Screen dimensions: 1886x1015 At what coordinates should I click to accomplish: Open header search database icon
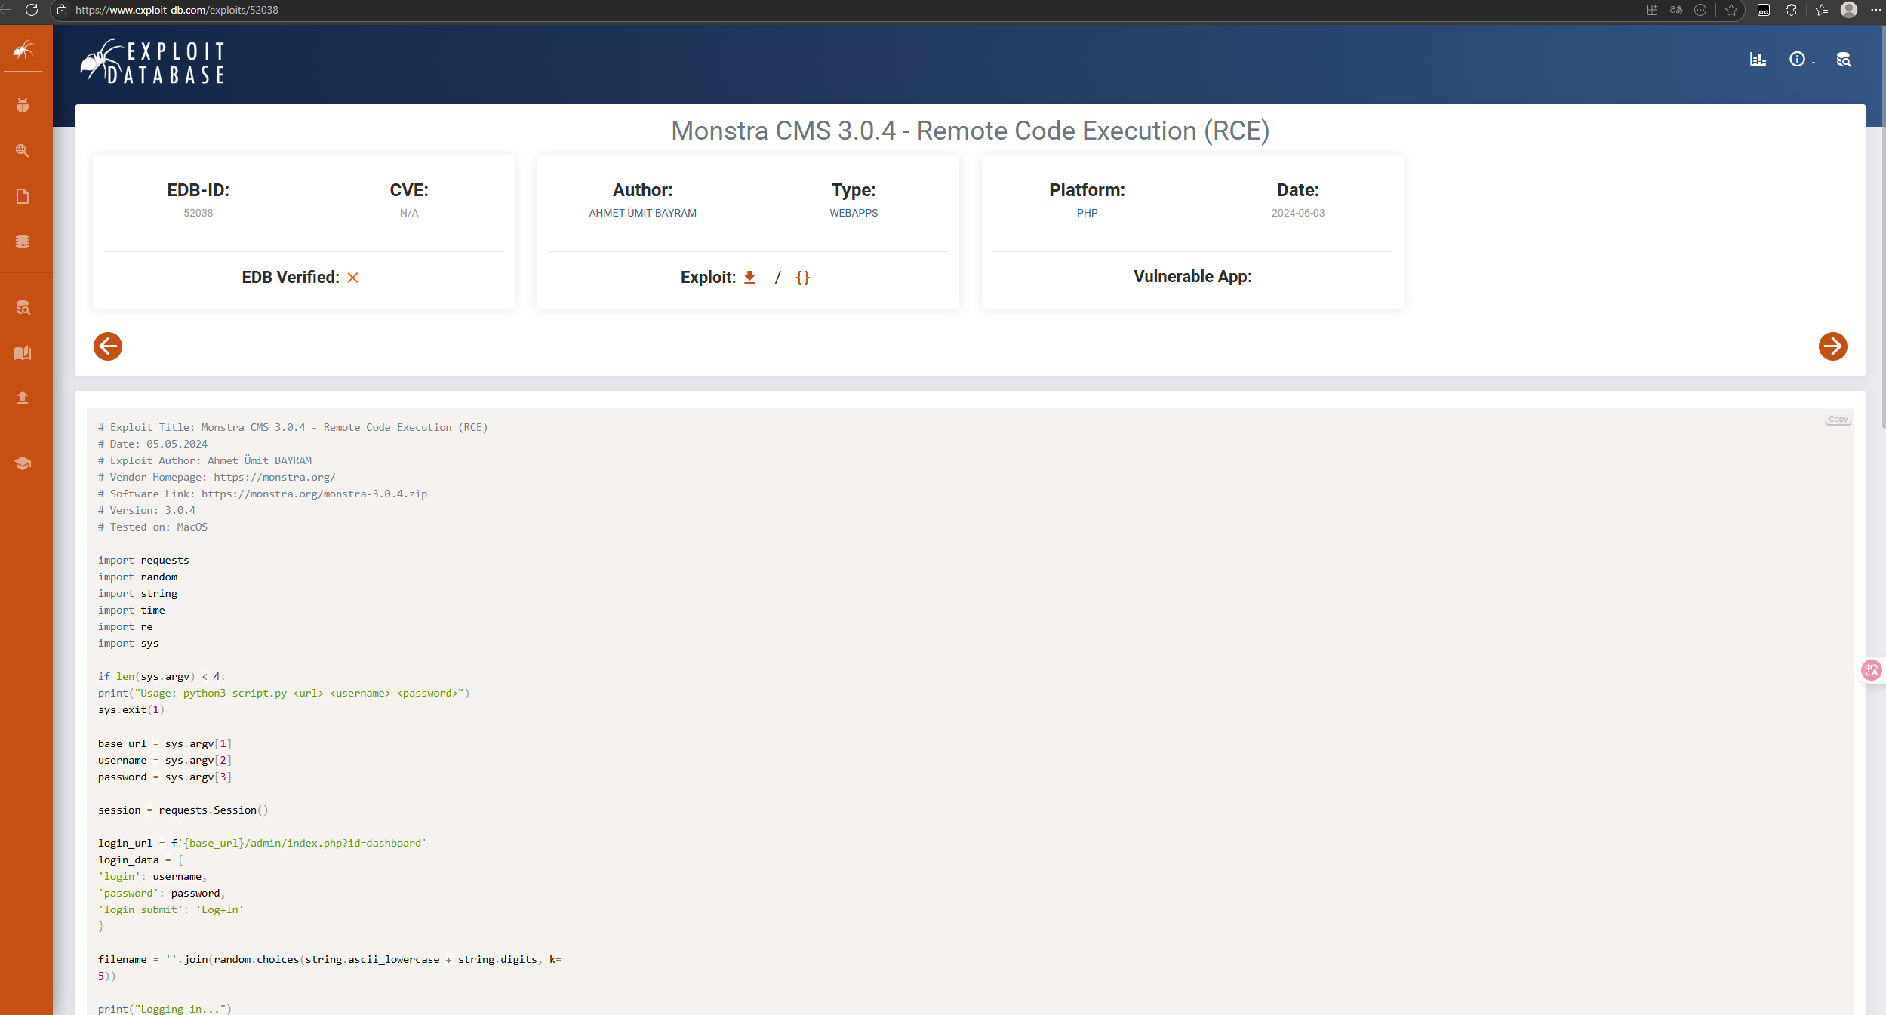click(x=1843, y=60)
